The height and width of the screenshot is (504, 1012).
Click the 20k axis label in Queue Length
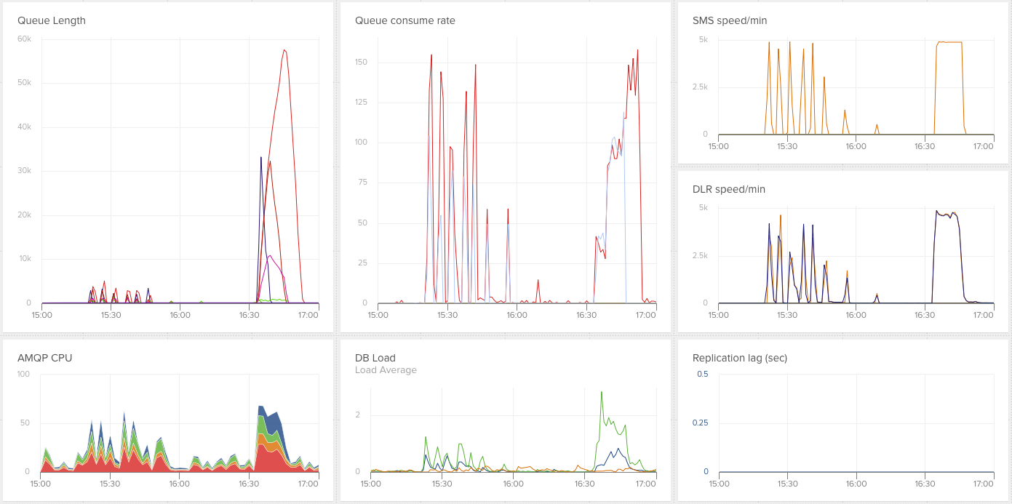(x=25, y=215)
